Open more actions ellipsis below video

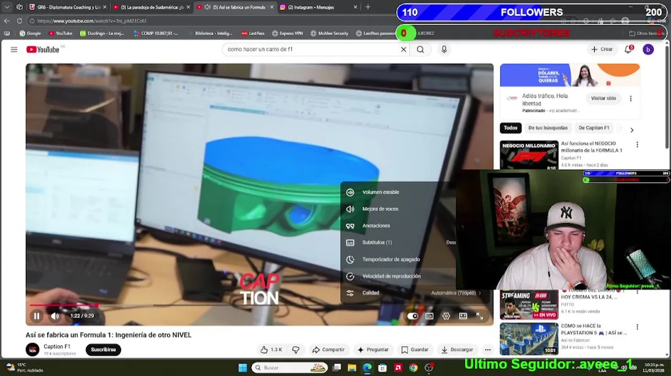pos(488,349)
